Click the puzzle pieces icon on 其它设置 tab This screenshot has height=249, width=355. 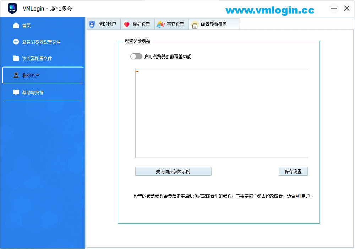pyautogui.click(x=160, y=24)
